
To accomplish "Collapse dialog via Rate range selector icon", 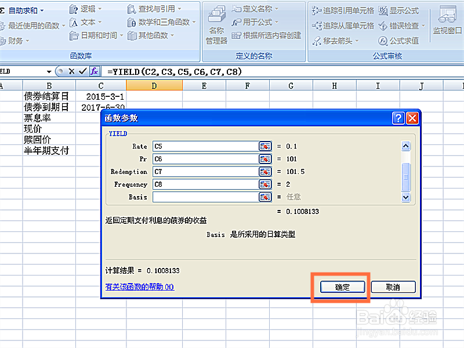I will coord(265,146).
